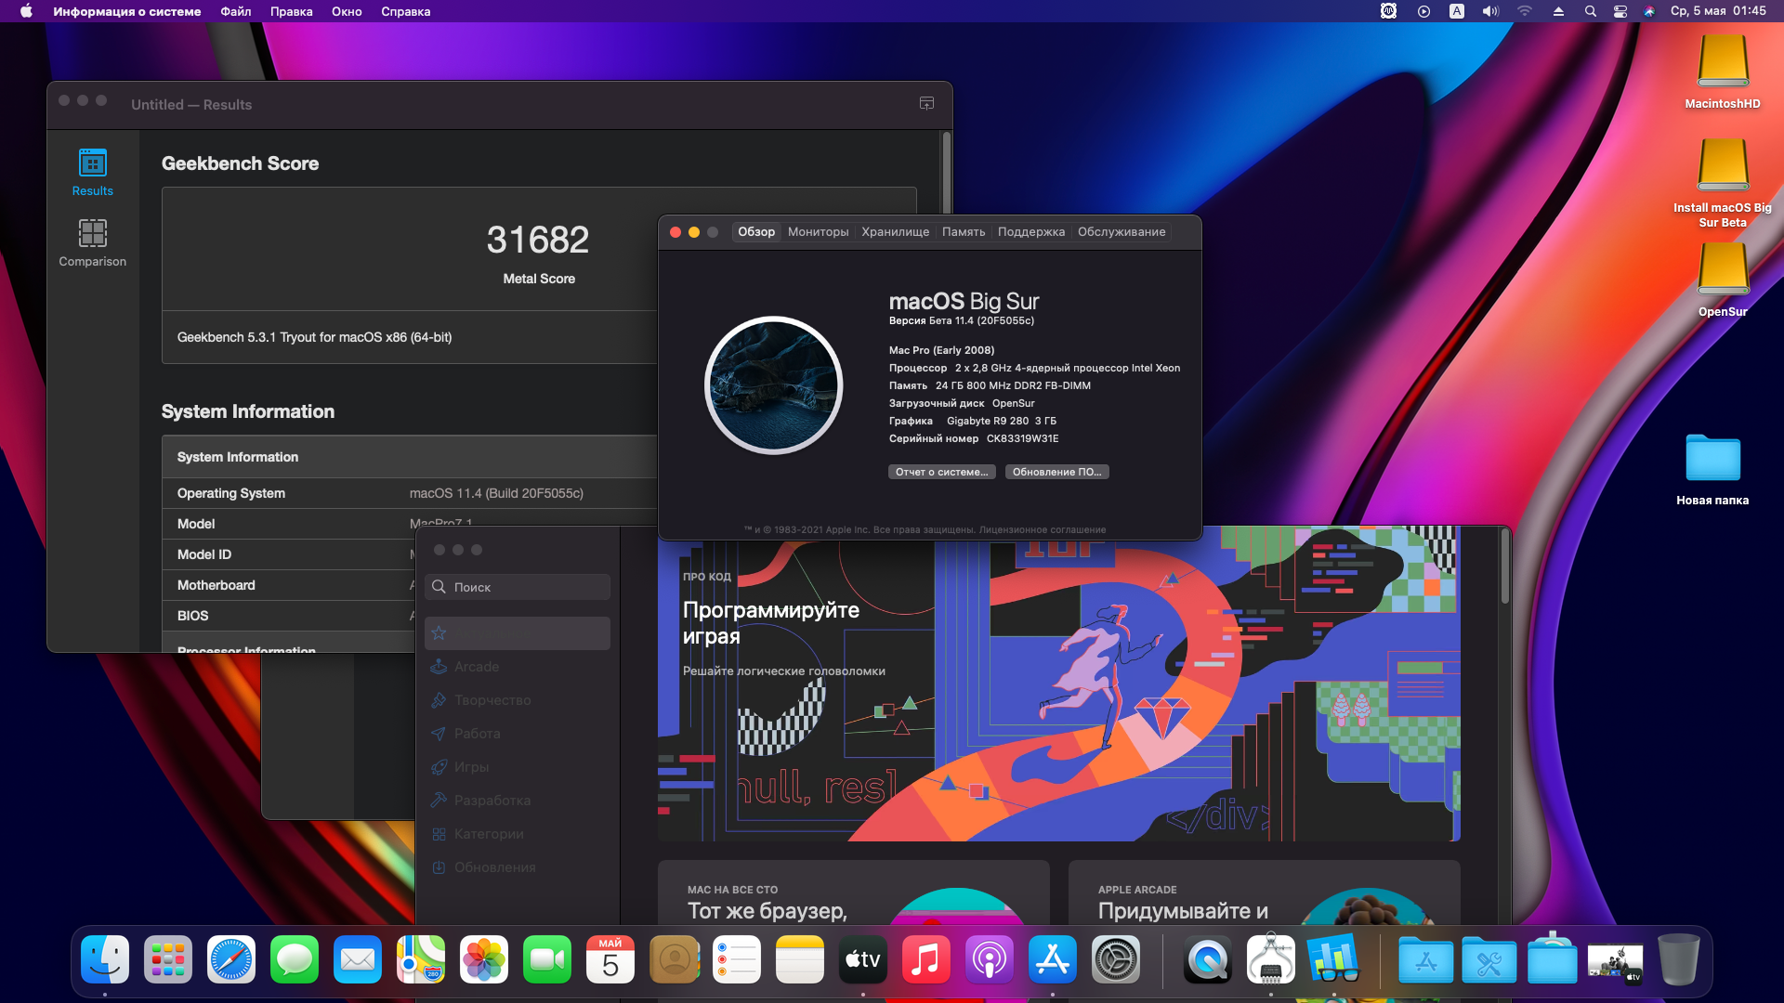Open Launchpad from the Dock

click(168, 959)
